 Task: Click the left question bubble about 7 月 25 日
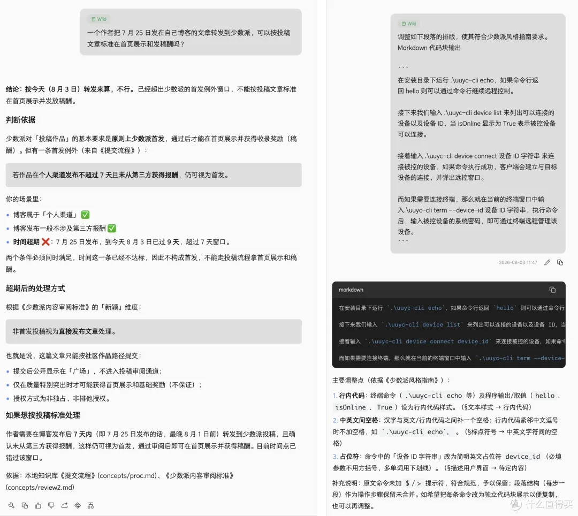(x=191, y=32)
